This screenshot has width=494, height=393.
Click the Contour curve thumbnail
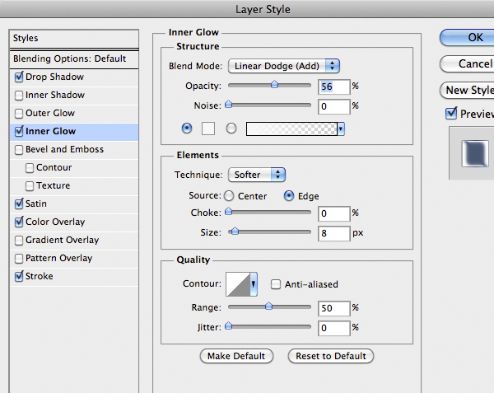coord(237,283)
